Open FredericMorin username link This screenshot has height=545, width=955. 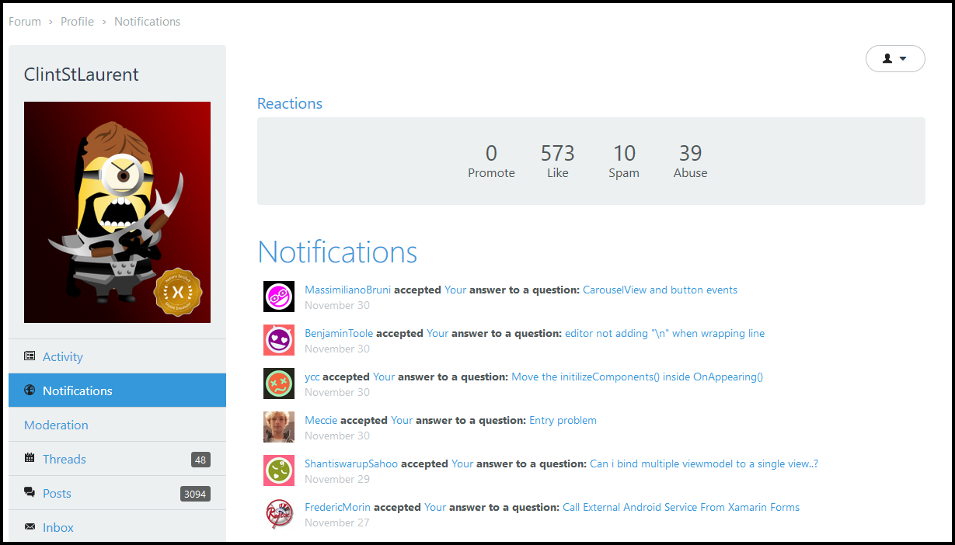click(338, 507)
